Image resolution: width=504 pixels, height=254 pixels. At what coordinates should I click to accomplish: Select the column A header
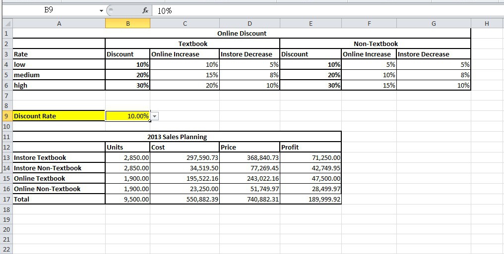(59, 23)
